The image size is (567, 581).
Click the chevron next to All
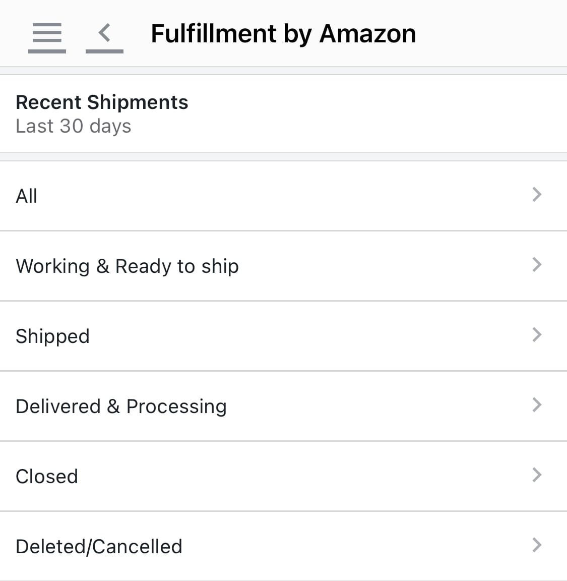(537, 195)
